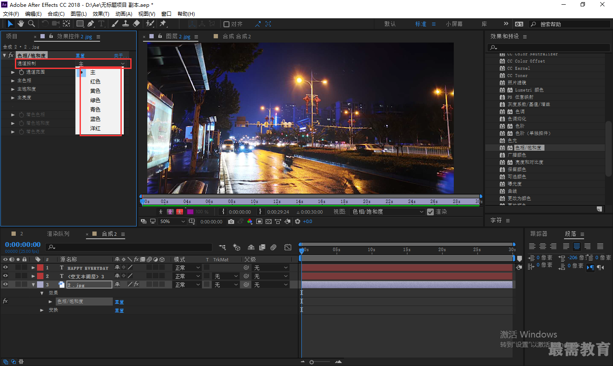
Task: Open the Graph Editor in timeline
Action: [288, 247]
